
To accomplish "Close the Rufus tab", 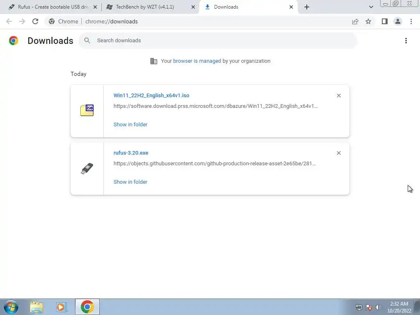I will (95, 7).
